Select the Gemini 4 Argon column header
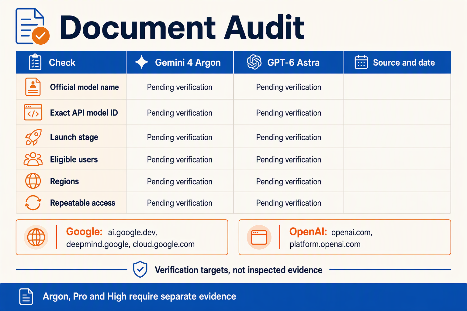The height and width of the screenshot is (311, 467). click(180, 62)
